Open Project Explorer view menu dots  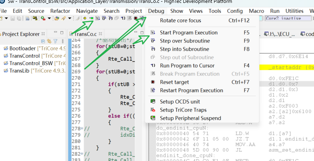point(63,41)
